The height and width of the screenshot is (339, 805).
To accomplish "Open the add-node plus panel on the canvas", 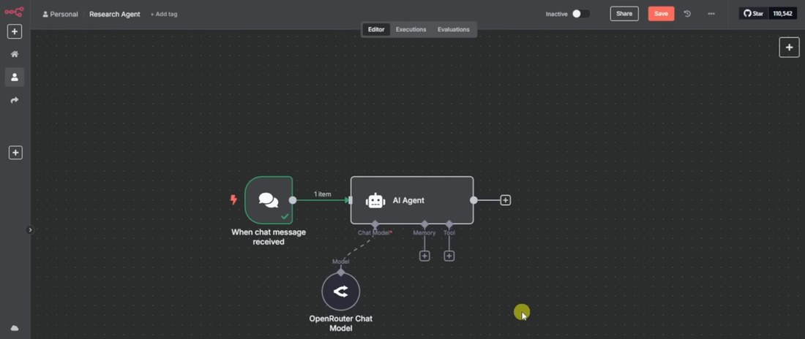I will pyautogui.click(x=789, y=47).
